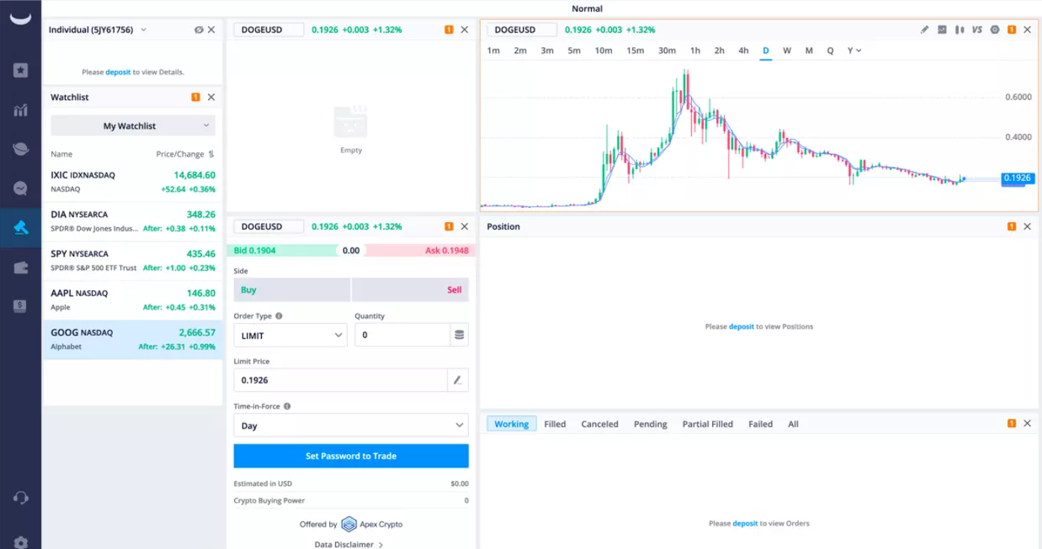Open the Watchlists star icon in sidebar
The image size is (1042, 549).
click(x=20, y=70)
